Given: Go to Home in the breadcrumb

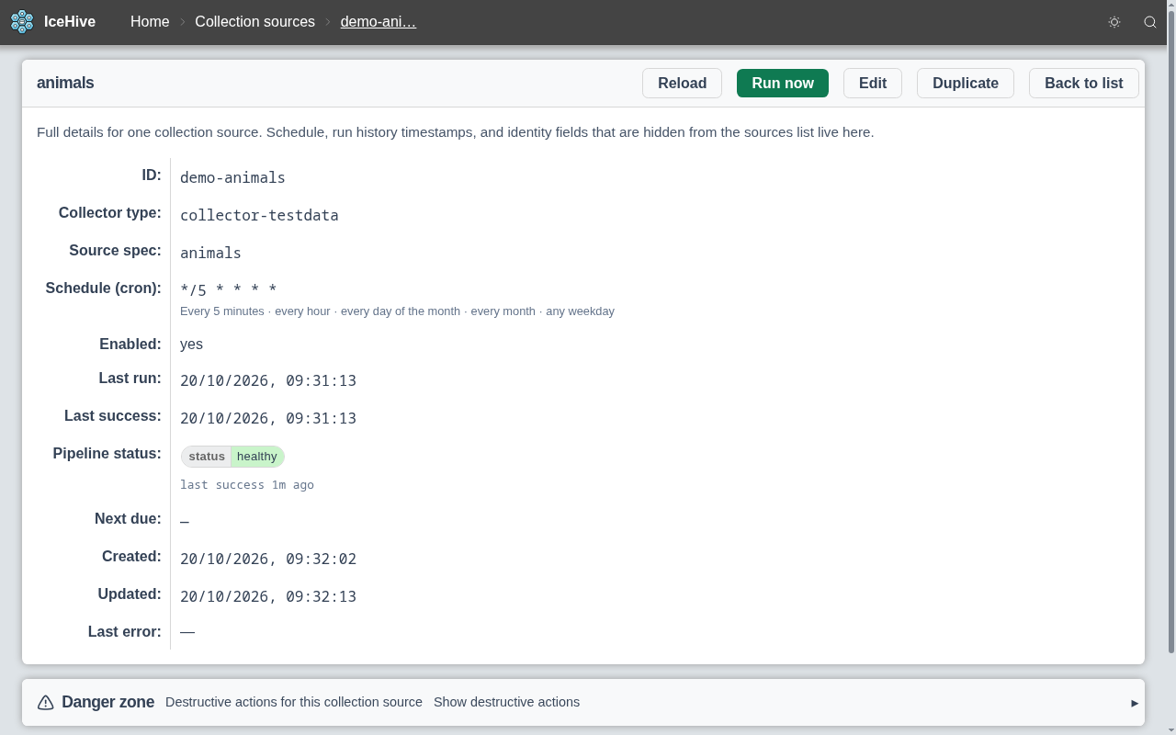Looking at the screenshot, I should [150, 21].
